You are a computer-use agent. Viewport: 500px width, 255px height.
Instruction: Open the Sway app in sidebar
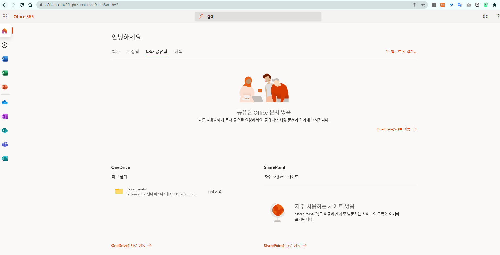click(5, 159)
